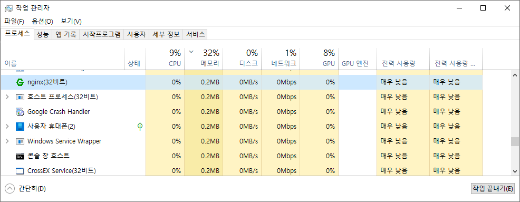The image size is (520, 202).
Task: Expand the 사용자 휴대폰(2) group
Action: coord(7,127)
